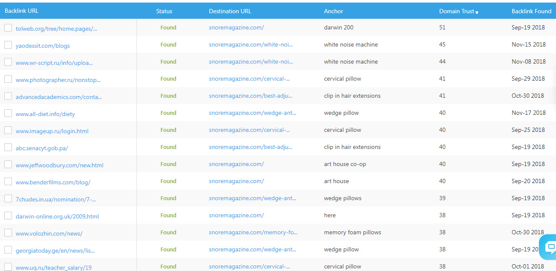Open georgiatoday.ge/en/news link

pos(55,251)
